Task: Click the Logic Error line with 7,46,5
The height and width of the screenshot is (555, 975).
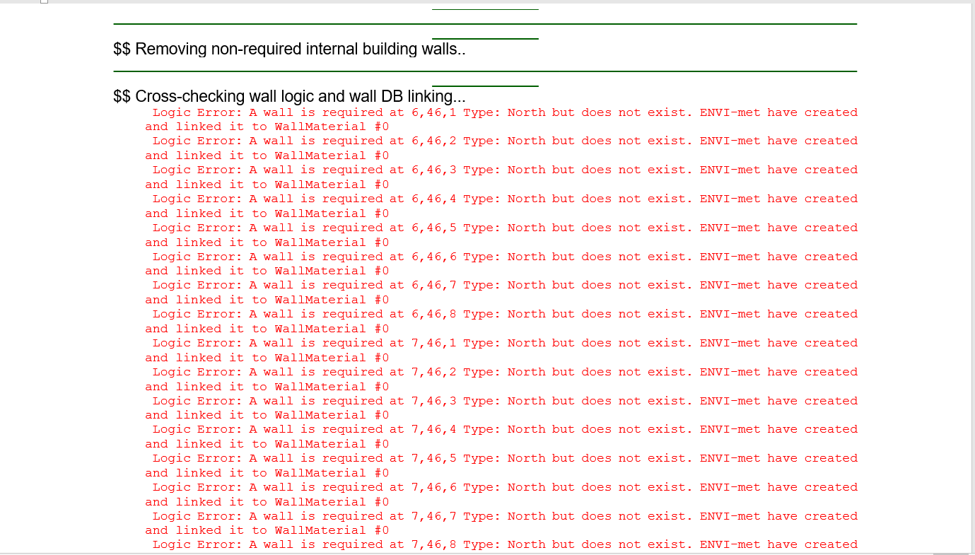Action: [505, 458]
